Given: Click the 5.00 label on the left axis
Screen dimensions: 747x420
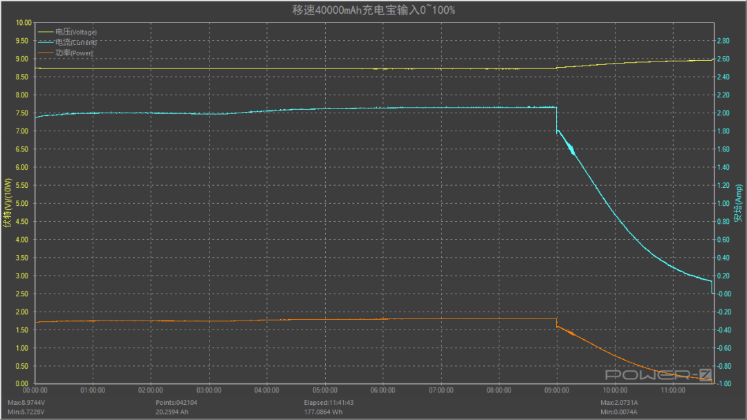Looking at the screenshot, I should [22, 204].
